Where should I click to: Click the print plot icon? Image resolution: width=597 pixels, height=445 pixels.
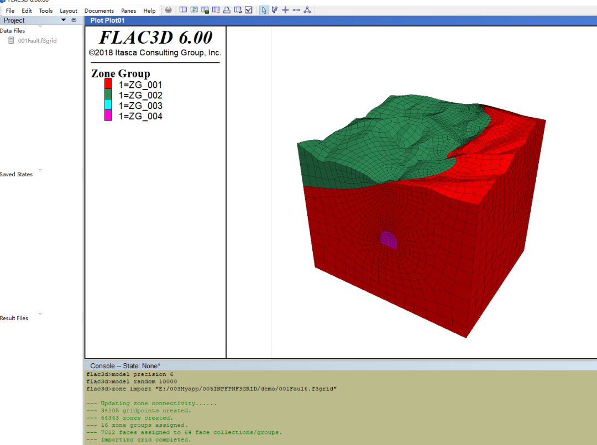(x=227, y=10)
